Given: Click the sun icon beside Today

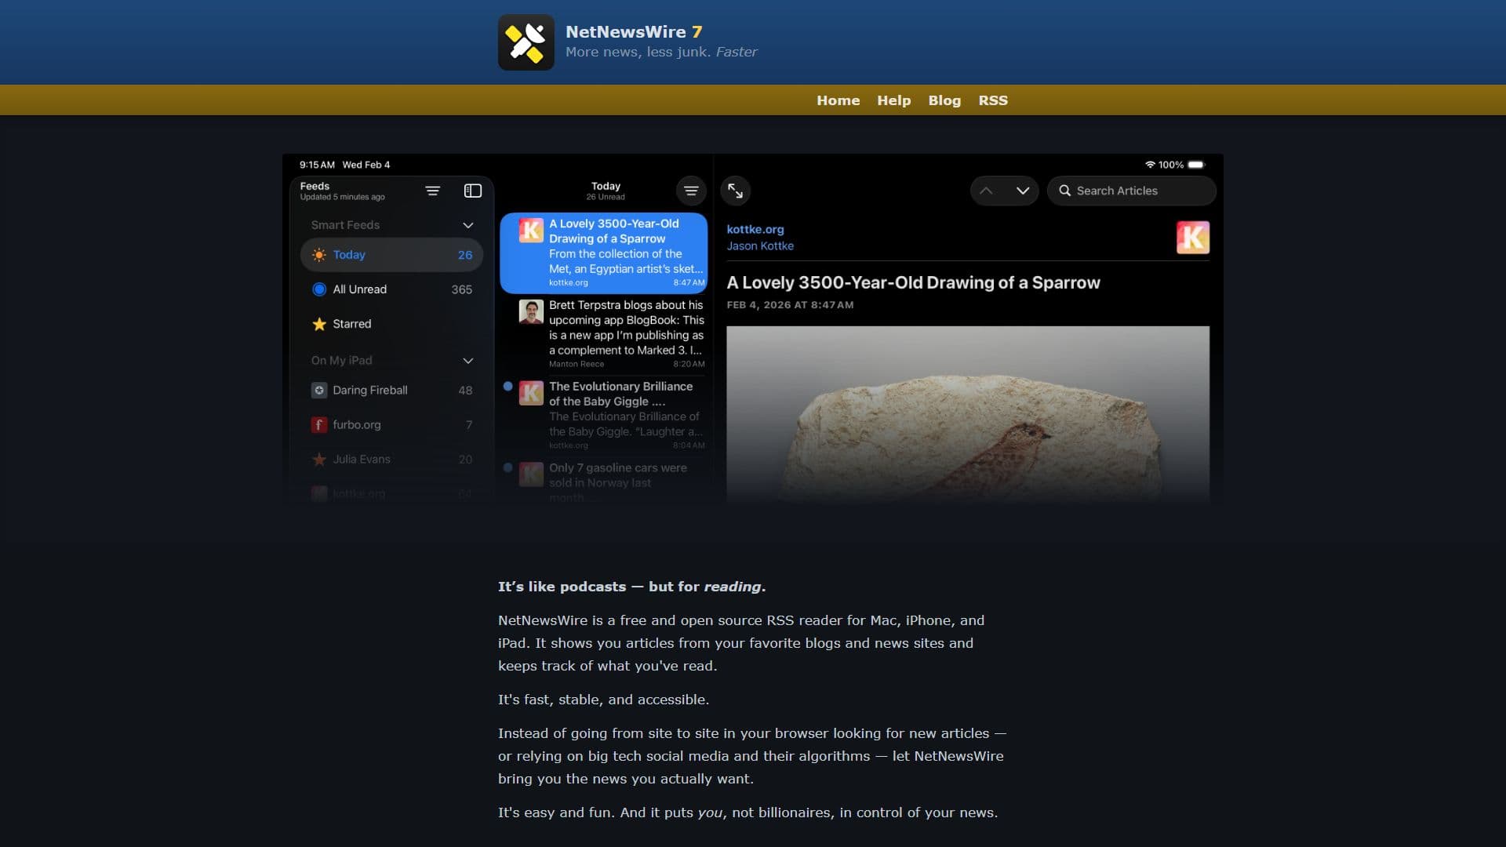Looking at the screenshot, I should point(318,255).
